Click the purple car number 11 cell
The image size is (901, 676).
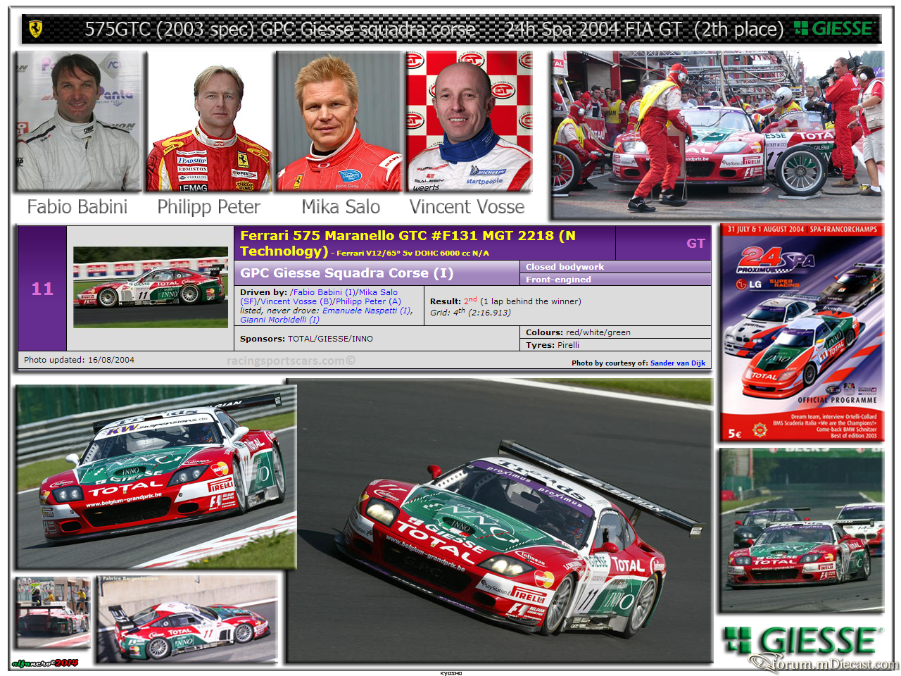click(x=42, y=289)
